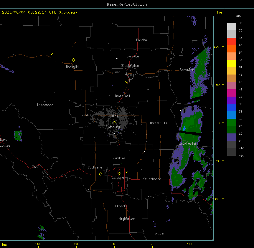Select the Limestone label
Viewport: 254px width, 248px height.
tap(45, 105)
